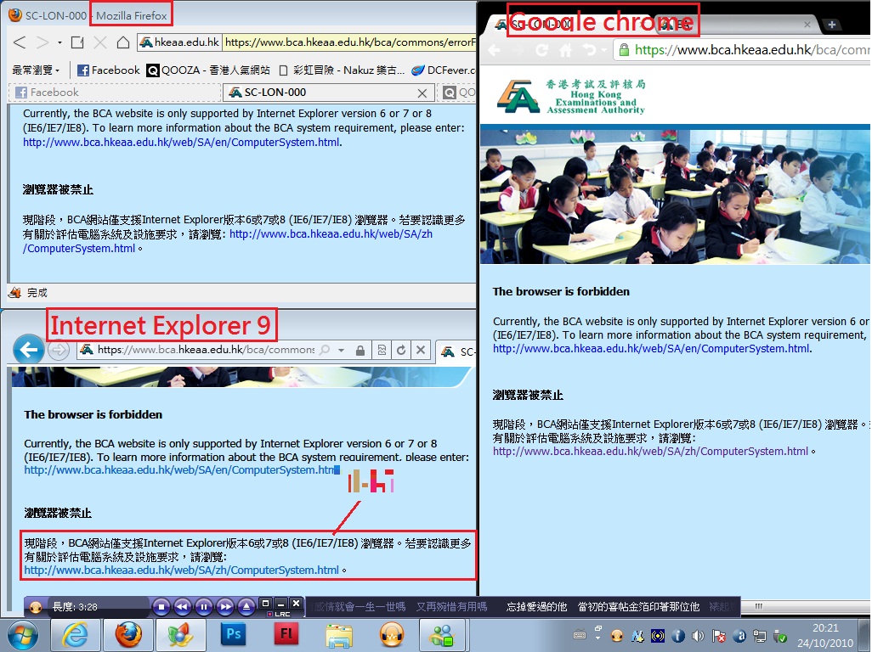Launch Adobe Flash from the taskbar
Screen dimensions: 872x652
coord(286,635)
